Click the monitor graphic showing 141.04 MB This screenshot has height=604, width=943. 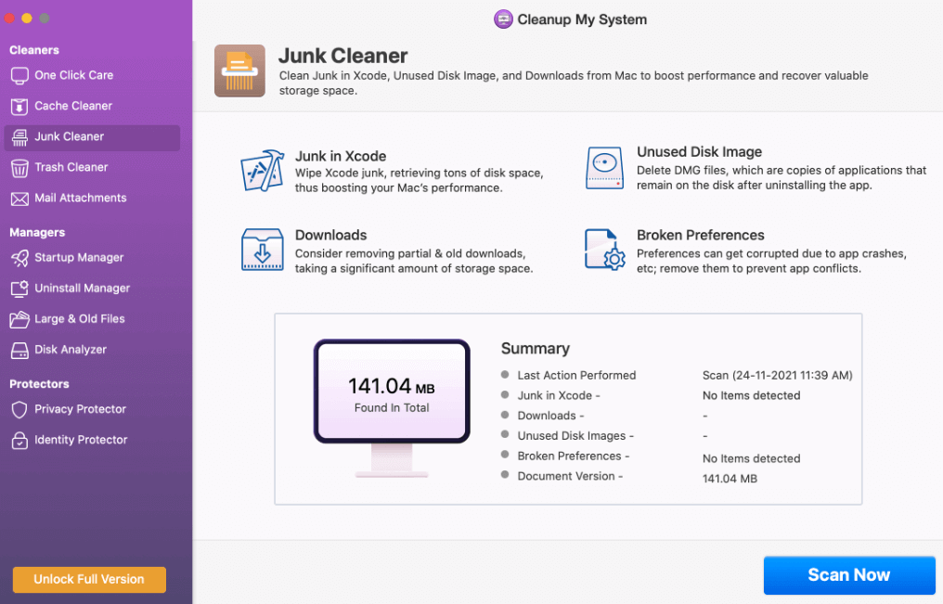point(392,408)
